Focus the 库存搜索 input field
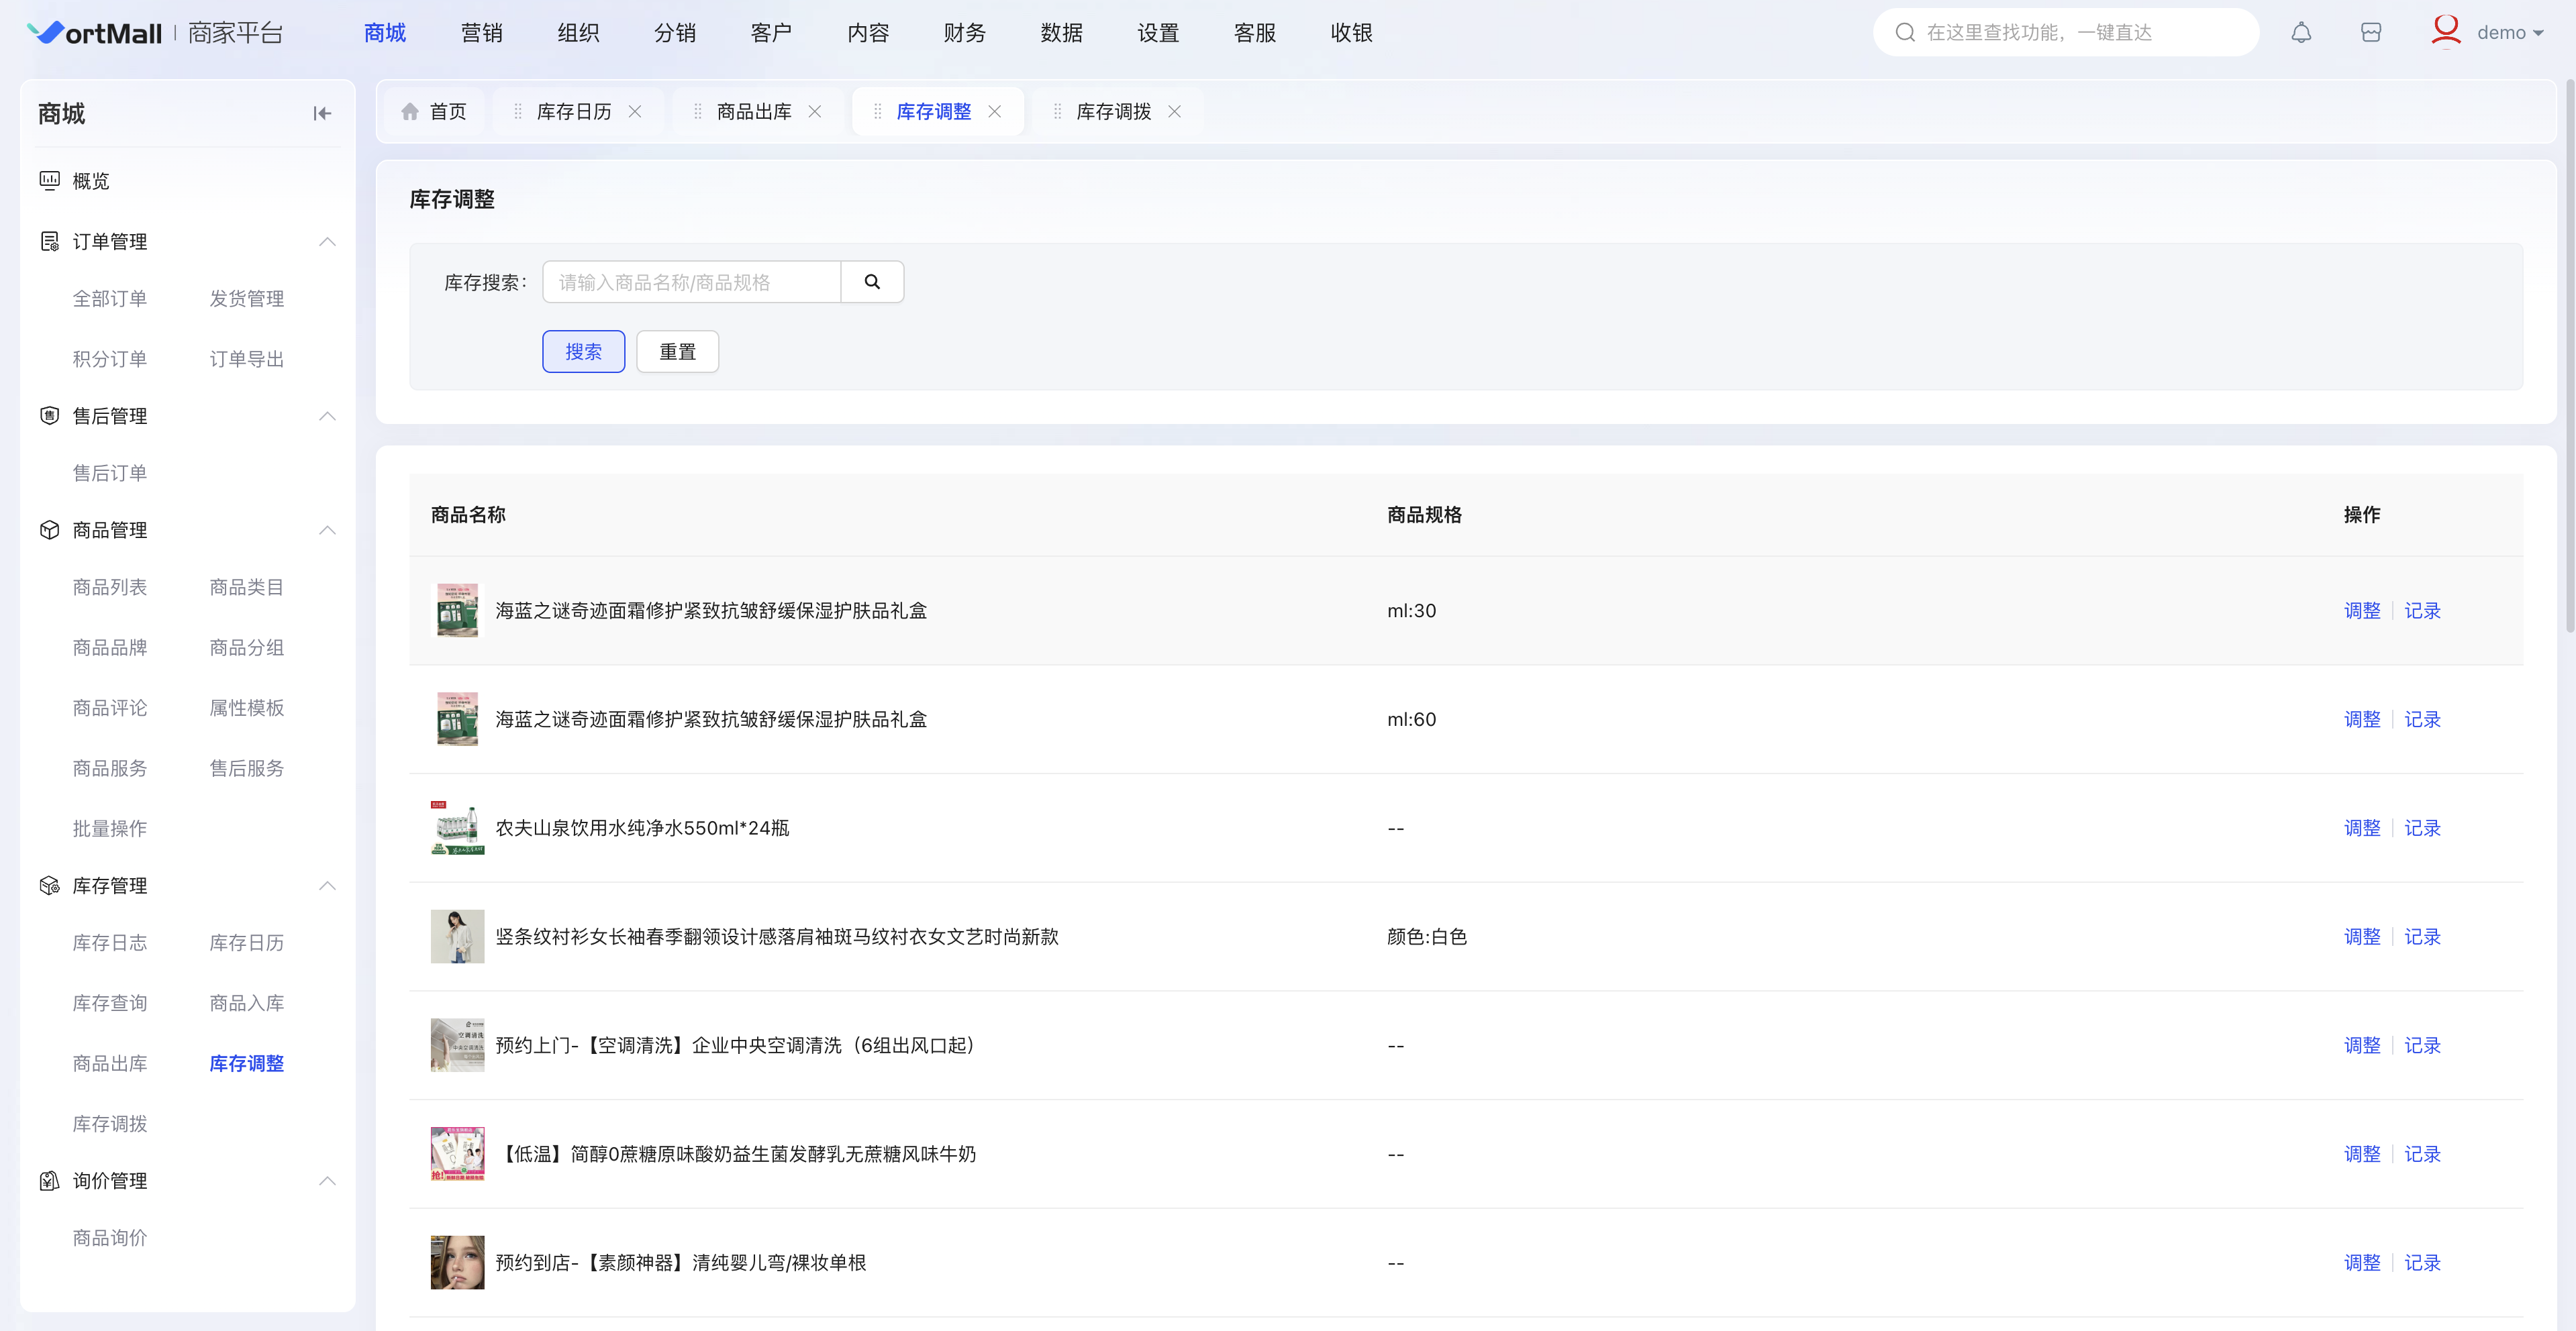The height and width of the screenshot is (1331, 2576). 691,283
